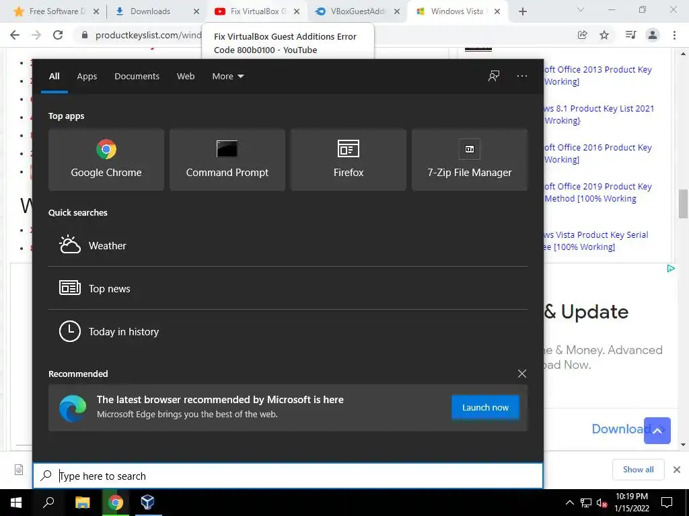Open Office 2016 Product Key link
The width and height of the screenshot is (689, 516).
point(598,154)
